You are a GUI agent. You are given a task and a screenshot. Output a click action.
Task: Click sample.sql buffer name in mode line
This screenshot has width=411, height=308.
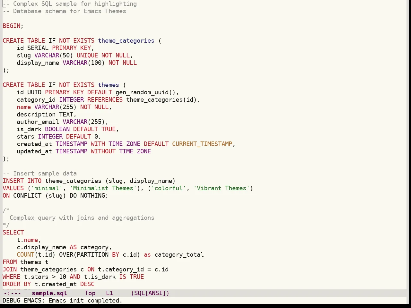[x=49, y=293]
